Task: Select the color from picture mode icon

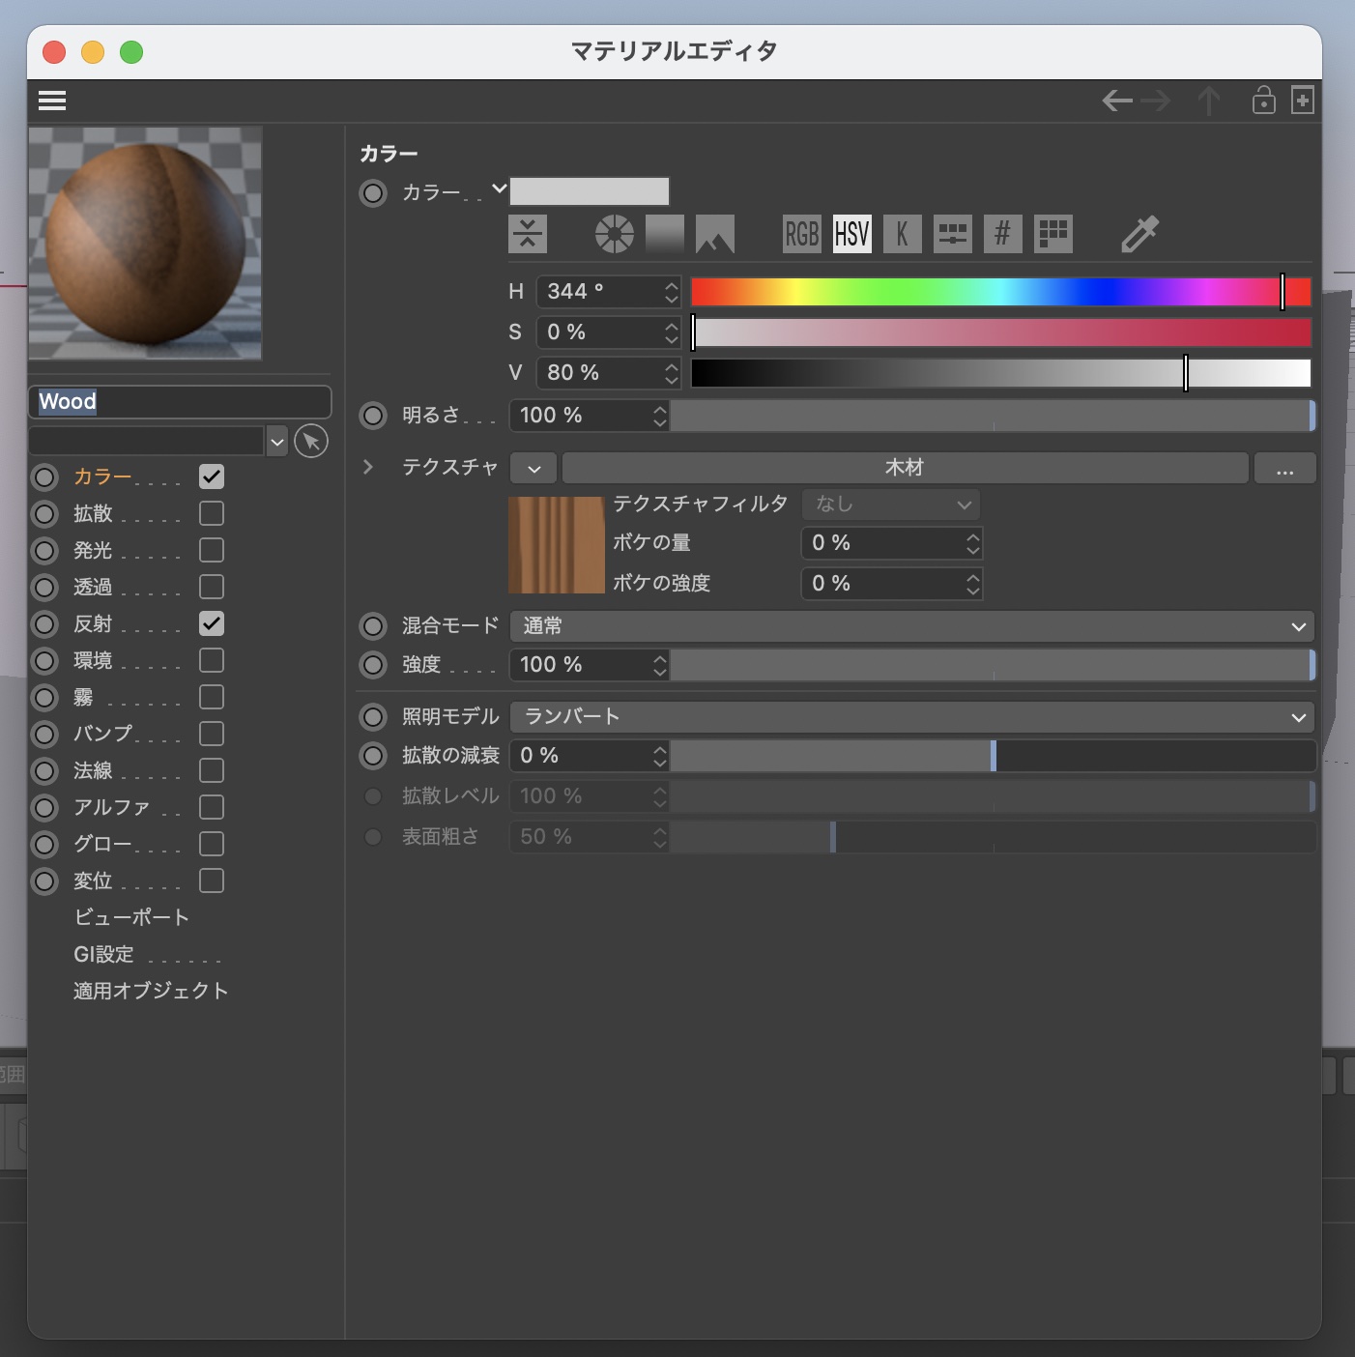Action: [x=715, y=234]
